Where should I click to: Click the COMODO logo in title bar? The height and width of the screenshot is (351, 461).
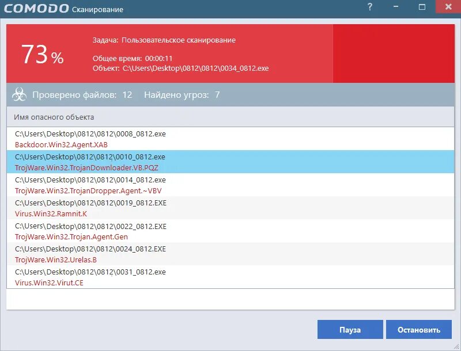click(x=36, y=8)
